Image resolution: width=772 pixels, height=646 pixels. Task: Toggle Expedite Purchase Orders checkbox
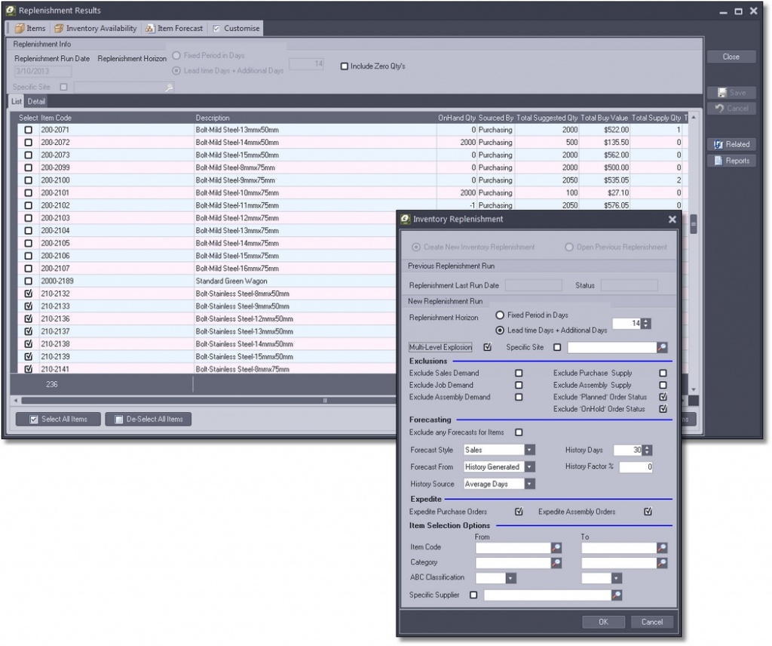519,512
